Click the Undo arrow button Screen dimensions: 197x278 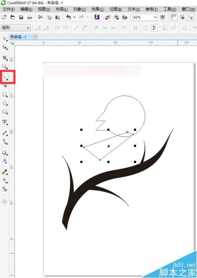click(69, 17)
